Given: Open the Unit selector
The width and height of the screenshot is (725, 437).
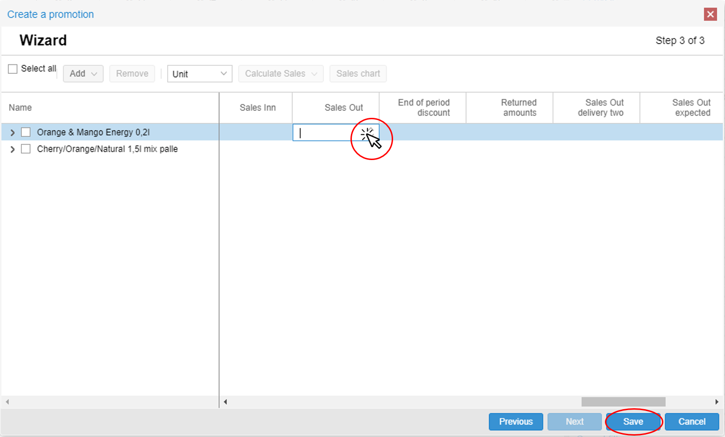Looking at the screenshot, I should click(x=199, y=73).
